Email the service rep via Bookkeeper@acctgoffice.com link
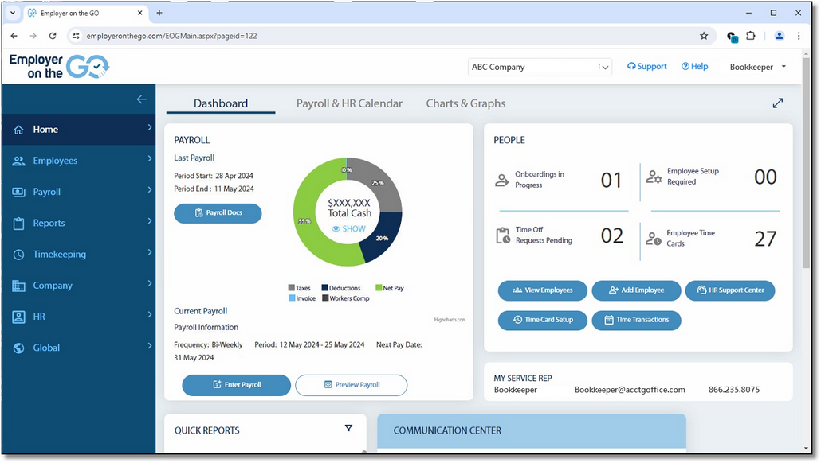821x463 pixels. coord(629,390)
